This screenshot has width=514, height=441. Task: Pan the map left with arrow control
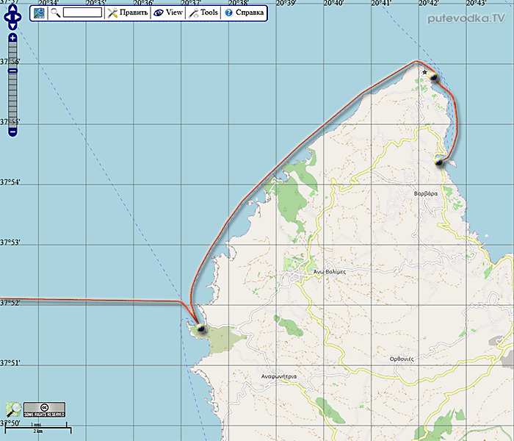(x=7, y=17)
